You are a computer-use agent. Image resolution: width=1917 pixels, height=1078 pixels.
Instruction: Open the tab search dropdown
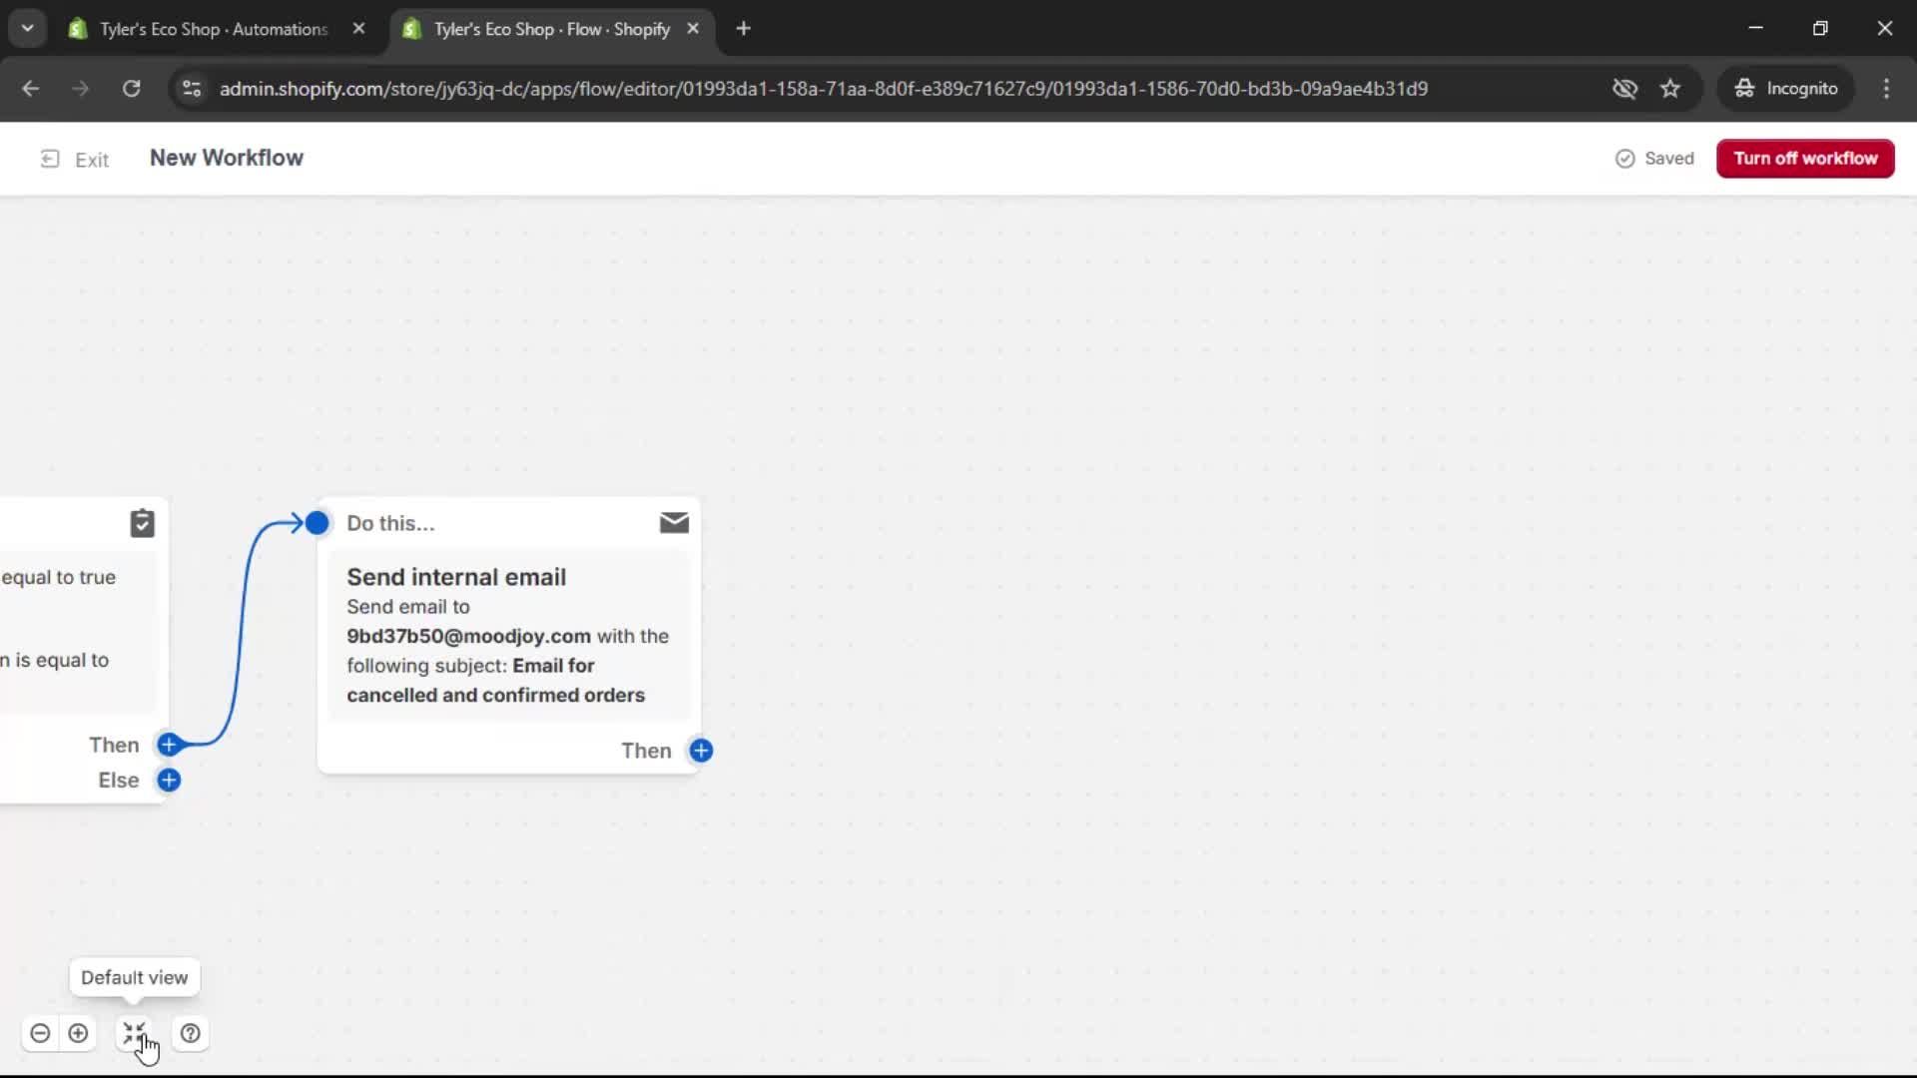point(27,27)
